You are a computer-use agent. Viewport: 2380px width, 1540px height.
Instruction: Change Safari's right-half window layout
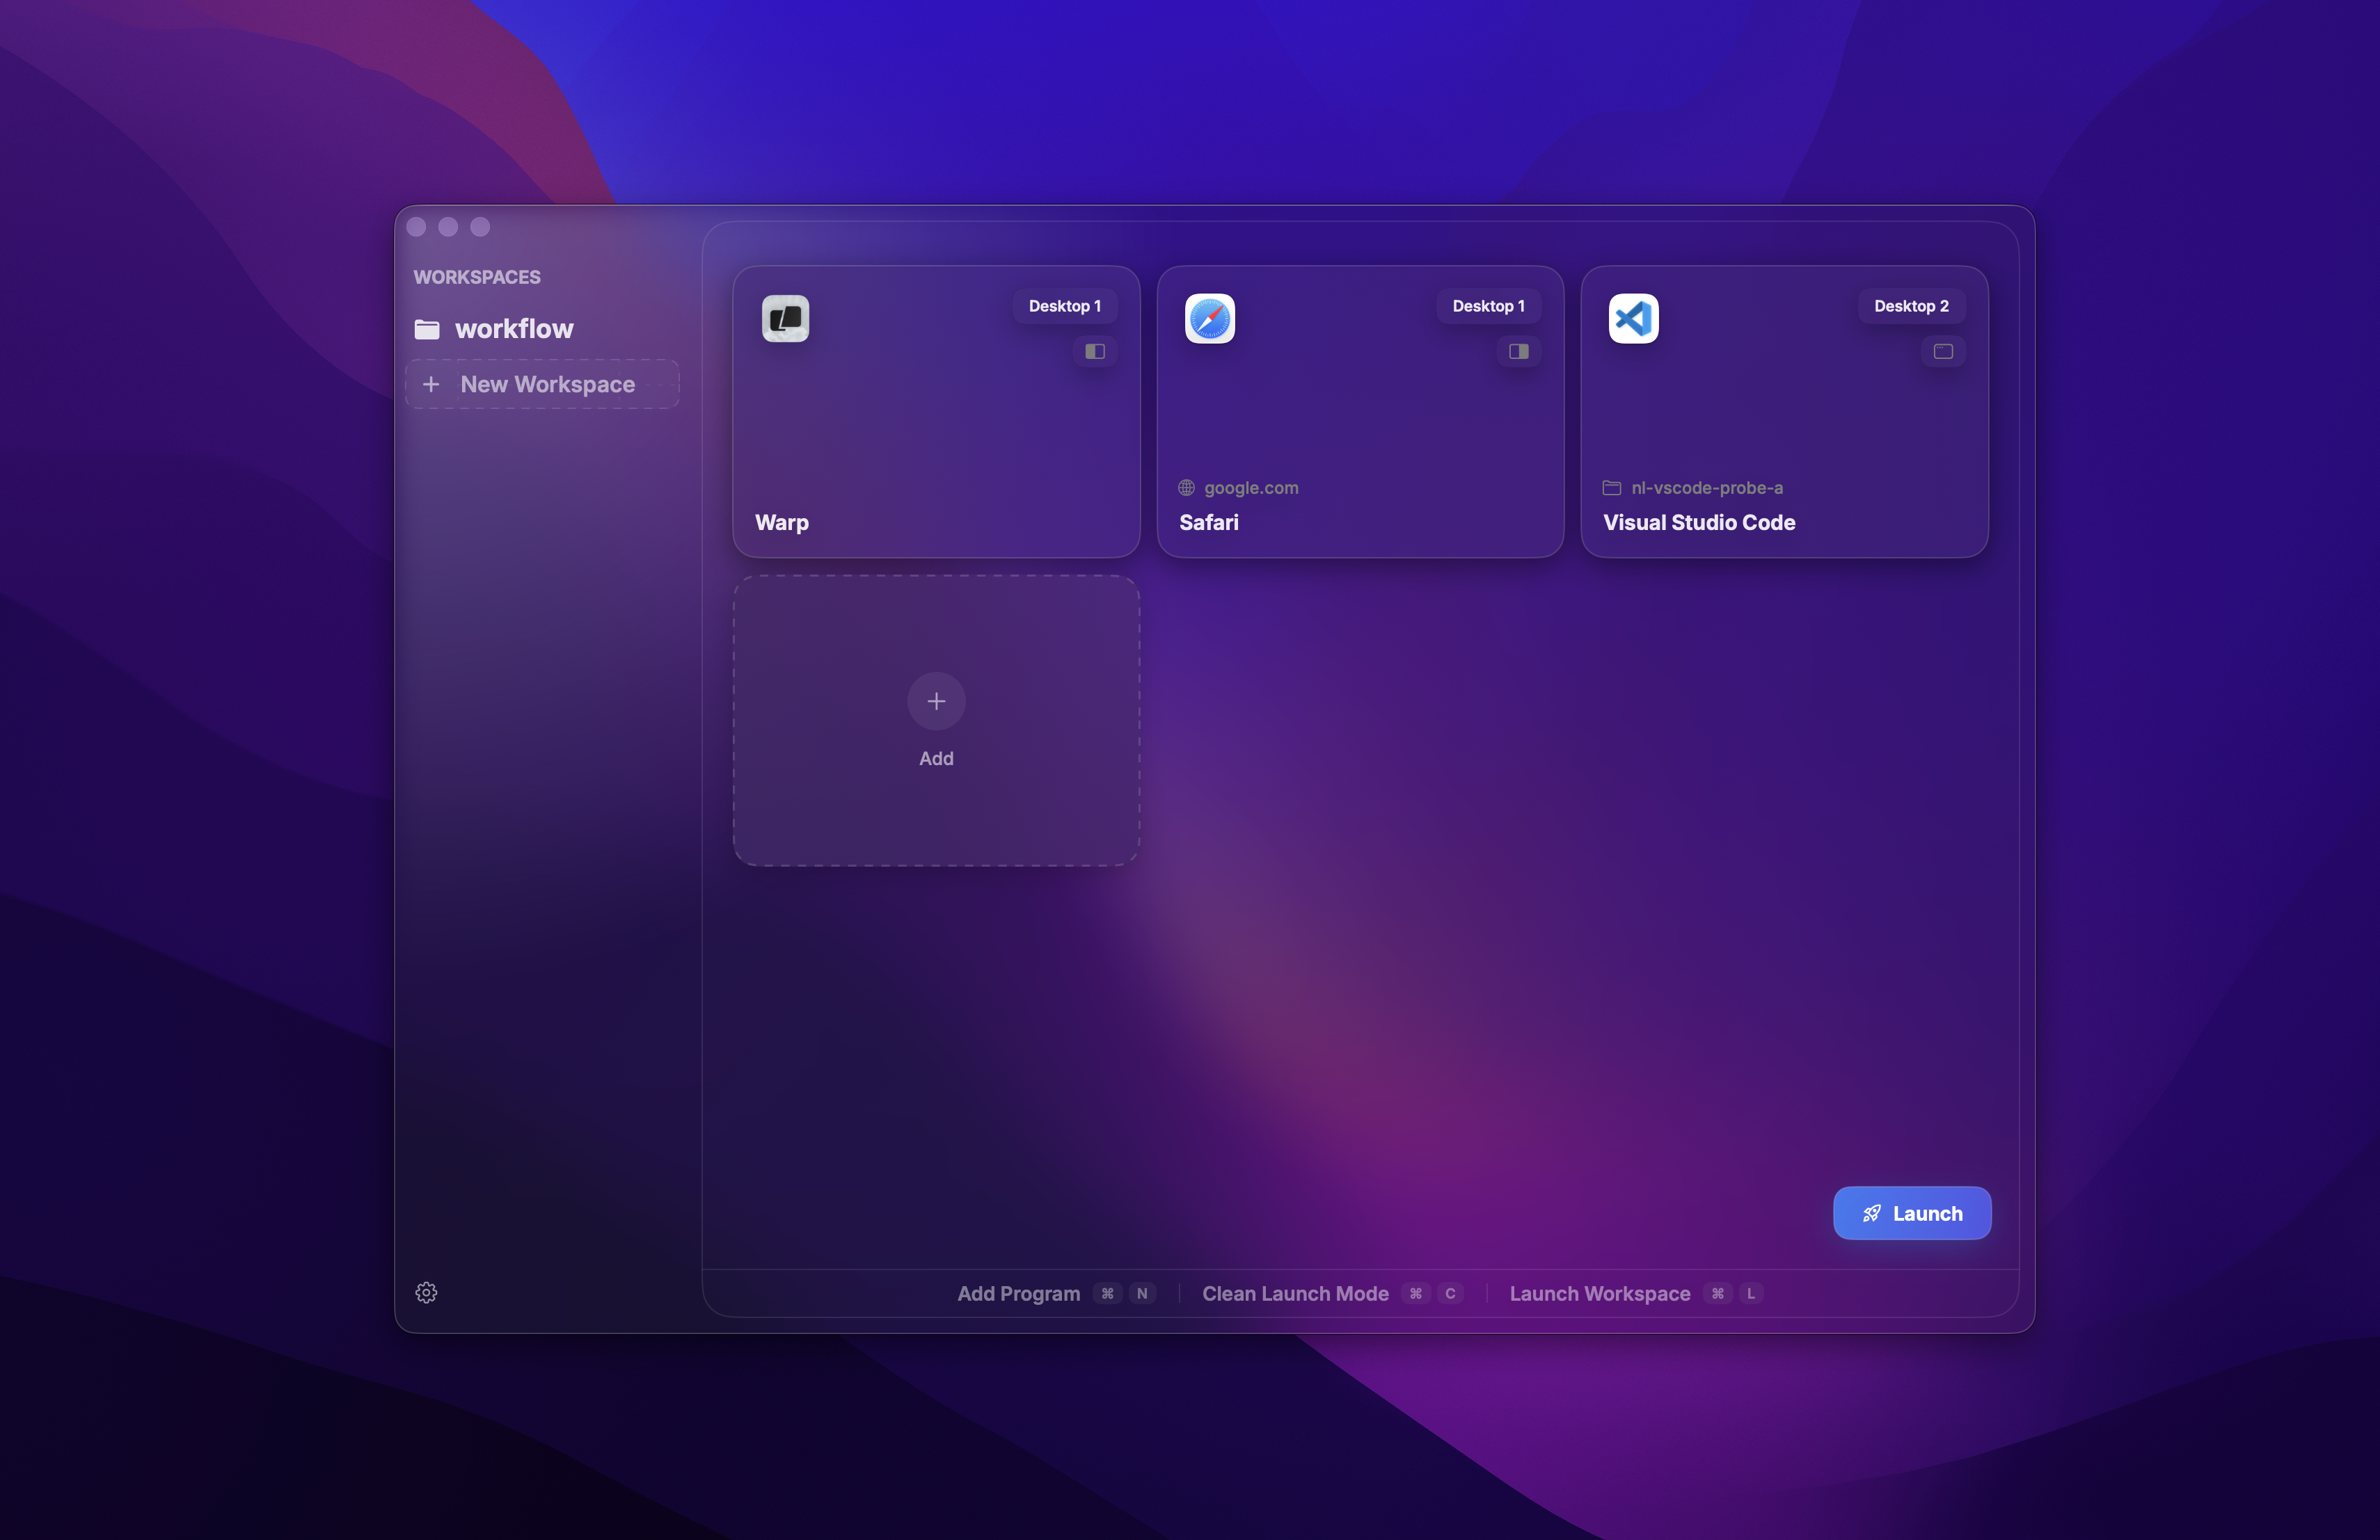(x=1519, y=351)
